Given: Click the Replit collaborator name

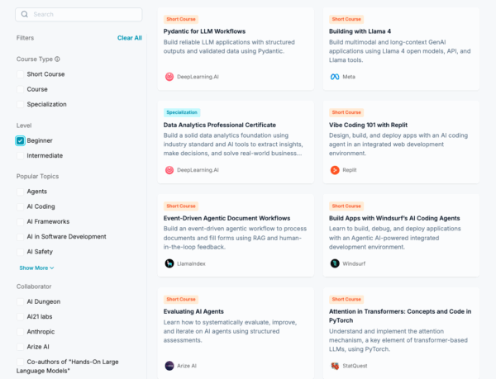Looking at the screenshot, I should [x=350, y=170].
